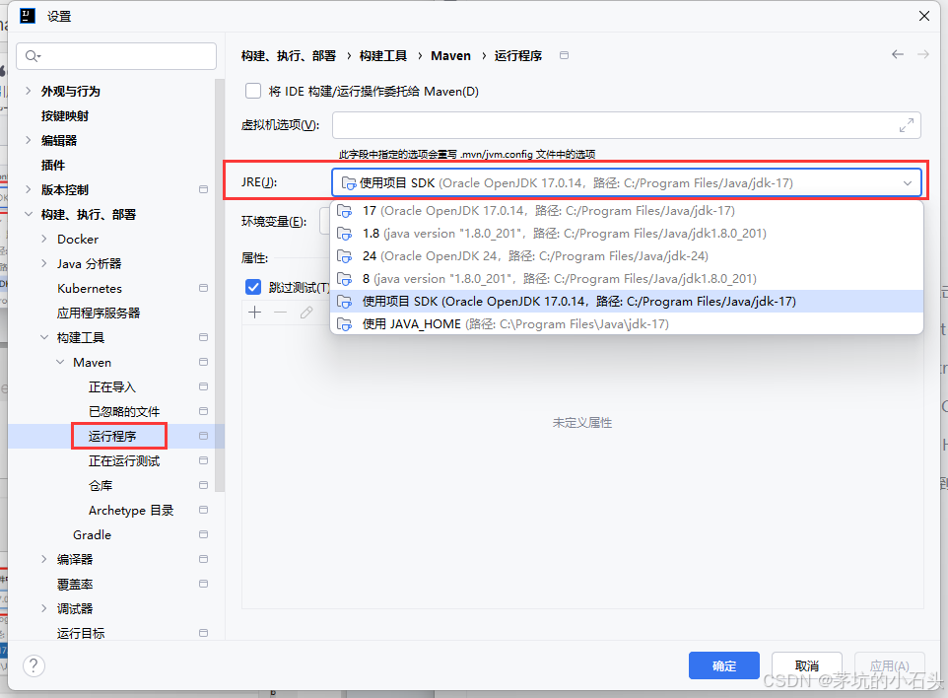
Task: Click project-level icon next to 覆盖率
Action: point(203,584)
